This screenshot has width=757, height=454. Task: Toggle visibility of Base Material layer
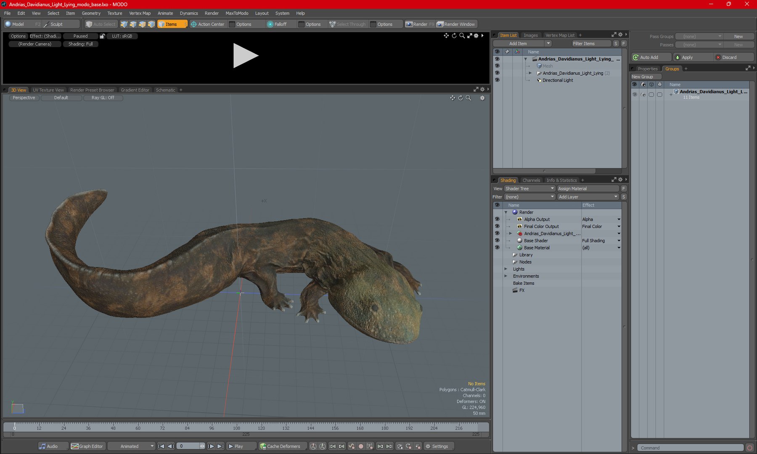(x=497, y=248)
